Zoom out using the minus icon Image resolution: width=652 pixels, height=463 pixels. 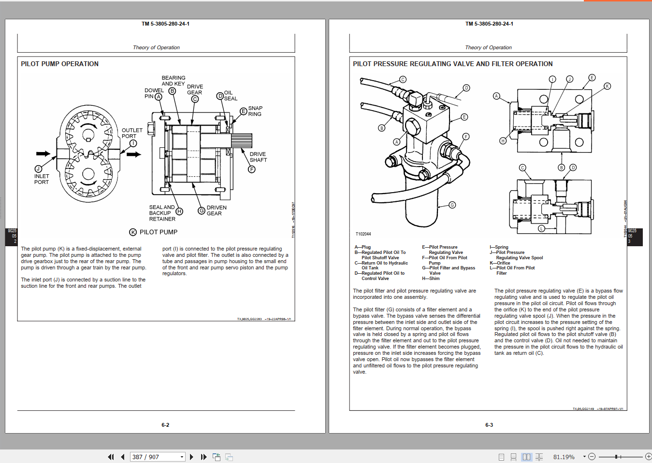point(592,457)
